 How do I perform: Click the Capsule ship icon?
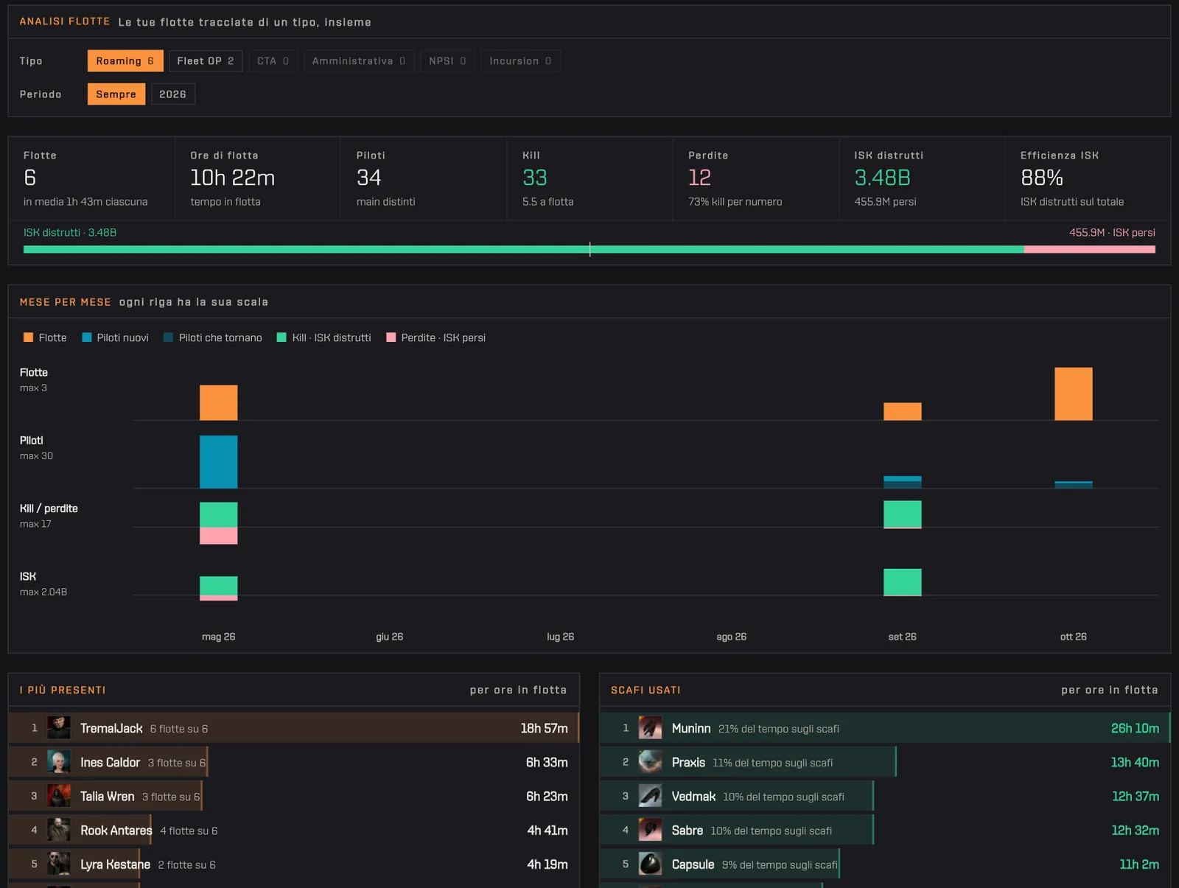tap(650, 864)
